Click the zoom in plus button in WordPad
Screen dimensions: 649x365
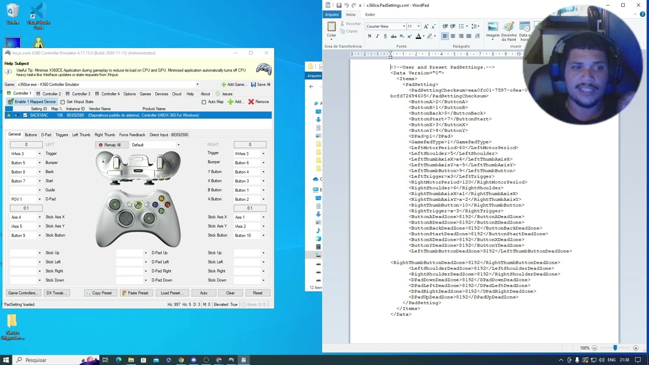(635, 348)
